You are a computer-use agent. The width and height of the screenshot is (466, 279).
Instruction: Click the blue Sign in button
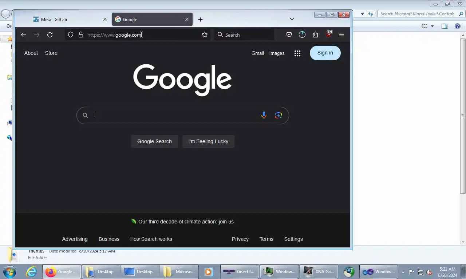coord(325,53)
